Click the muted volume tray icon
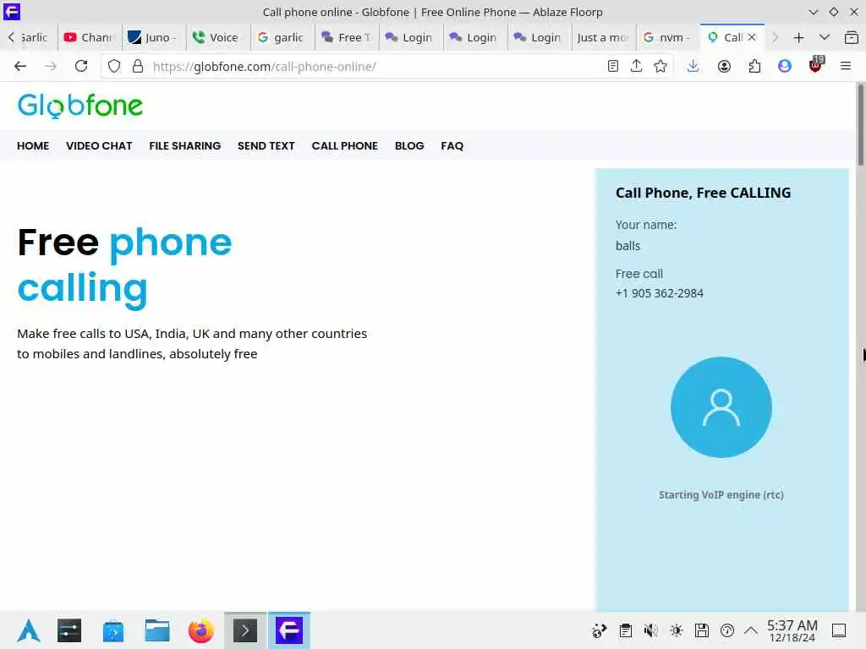This screenshot has width=866, height=649. (x=650, y=630)
